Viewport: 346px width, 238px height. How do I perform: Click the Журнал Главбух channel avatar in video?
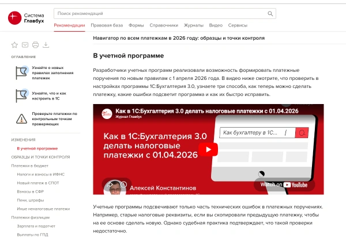[x=107, y=114]
